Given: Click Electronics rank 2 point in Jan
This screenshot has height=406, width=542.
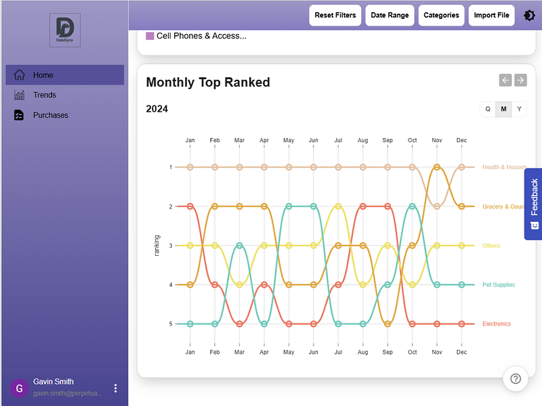Looking at the screenshot, I should [190, 206].
